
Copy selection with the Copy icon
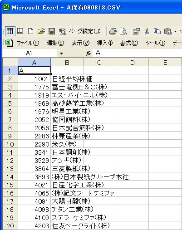157,31
